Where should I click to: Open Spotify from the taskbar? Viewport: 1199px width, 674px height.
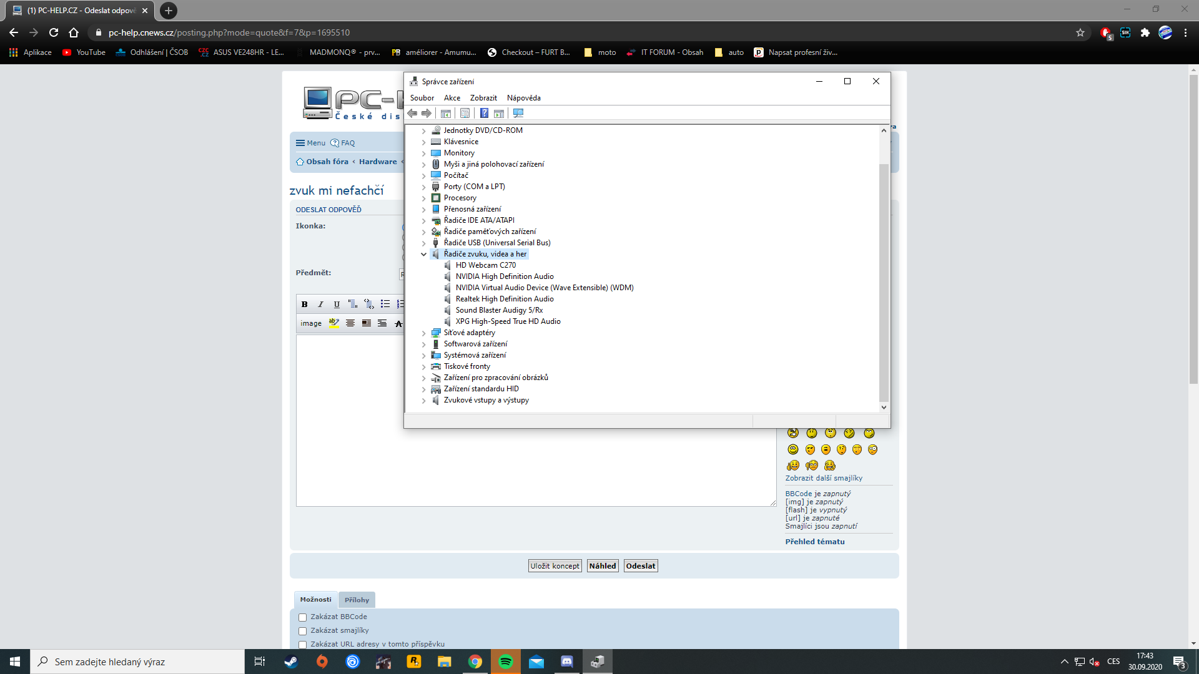(x=506, y=662)
